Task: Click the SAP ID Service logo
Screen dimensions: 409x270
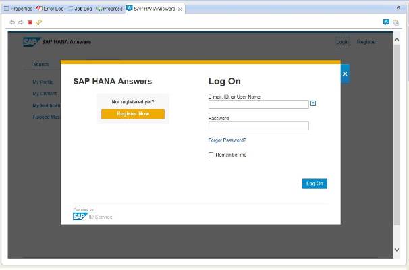Action: click(x=92, y=216)
